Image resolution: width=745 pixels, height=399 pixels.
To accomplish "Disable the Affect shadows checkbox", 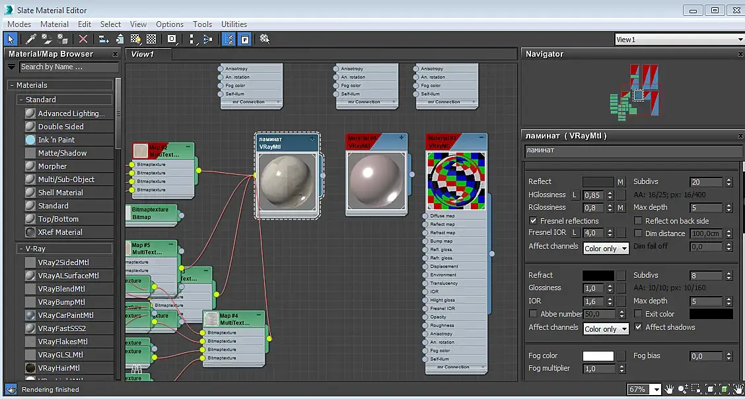I will (638, 327).
